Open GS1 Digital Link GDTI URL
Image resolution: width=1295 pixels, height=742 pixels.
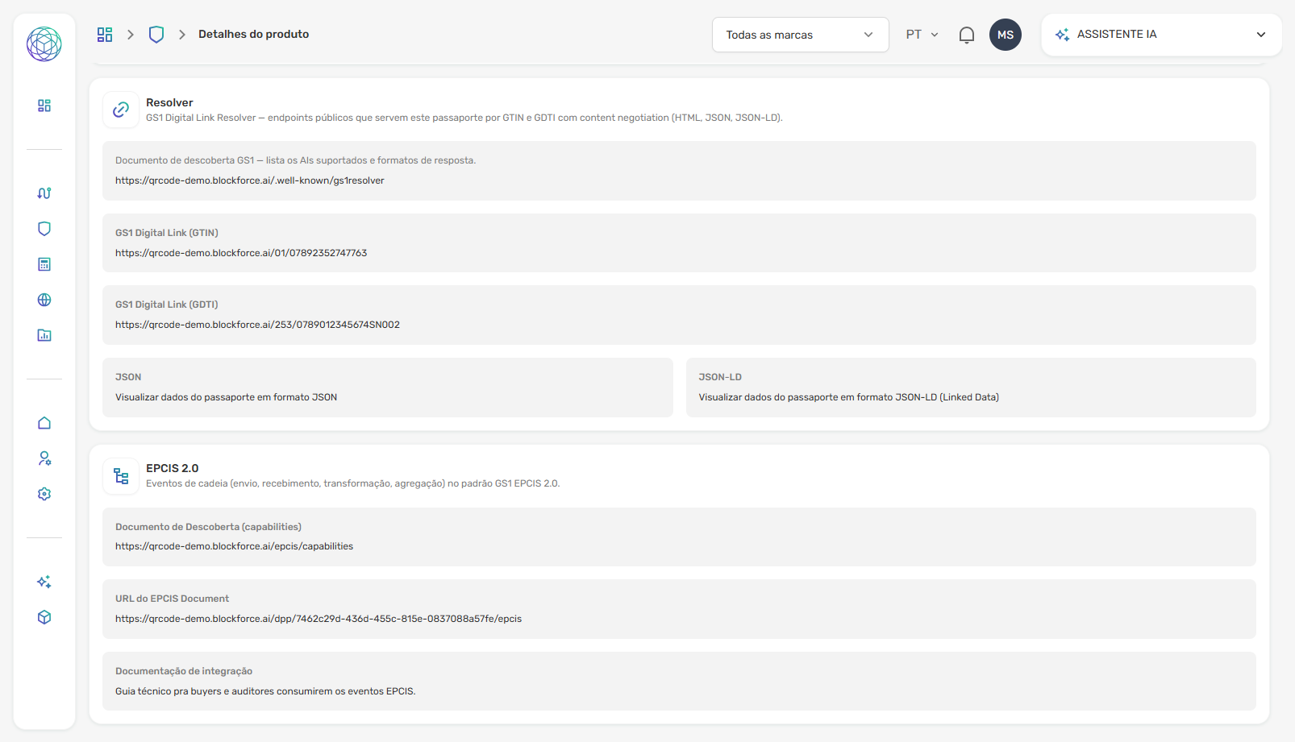point(257,325)
